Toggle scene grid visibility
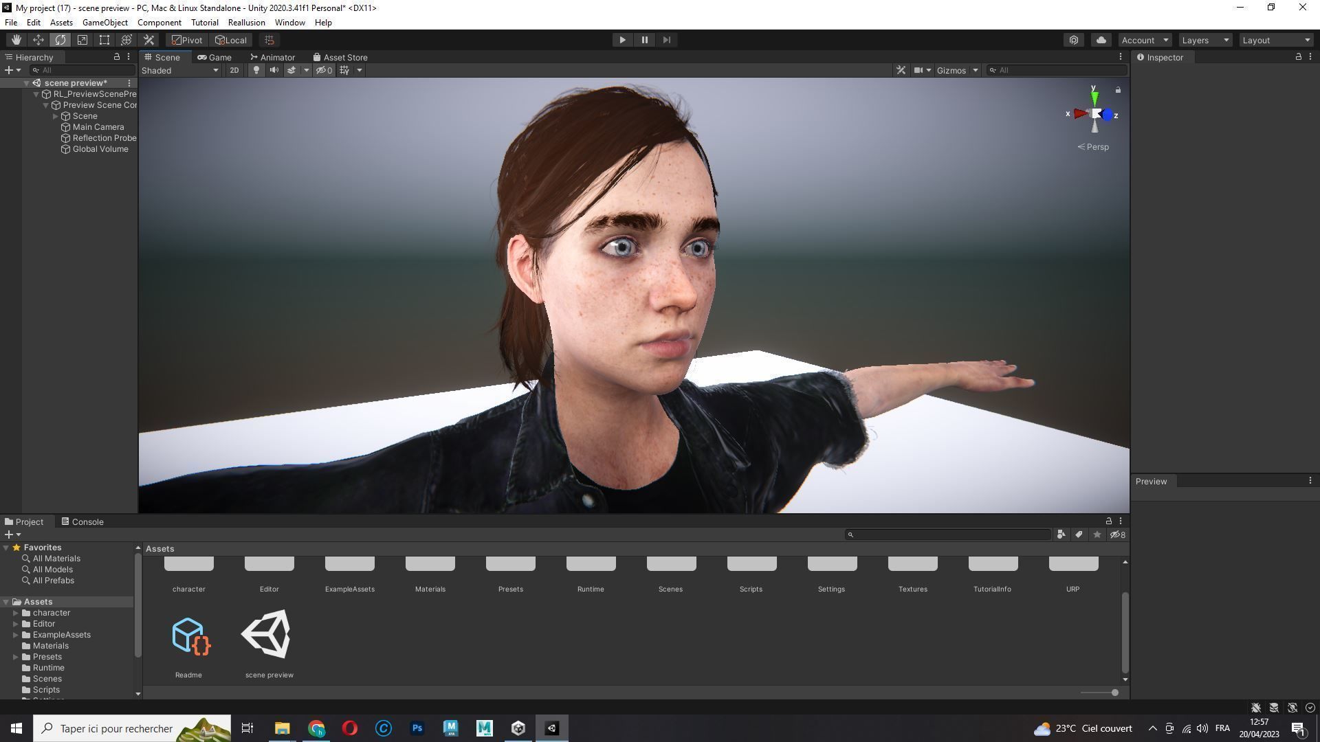Screen dimensions: 1320x742 pos(344,70)
